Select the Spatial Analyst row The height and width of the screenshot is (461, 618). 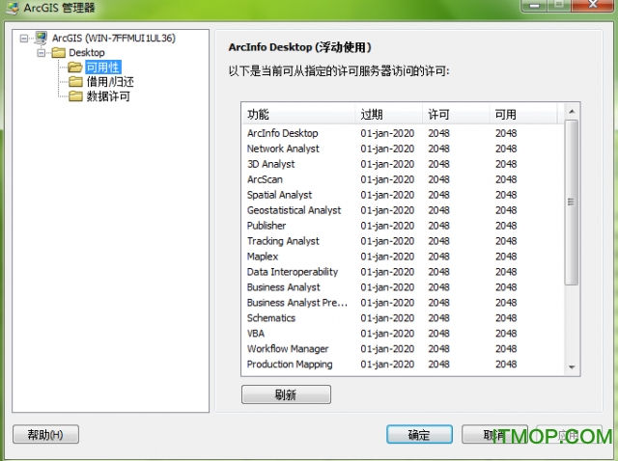tap(402, 195)
